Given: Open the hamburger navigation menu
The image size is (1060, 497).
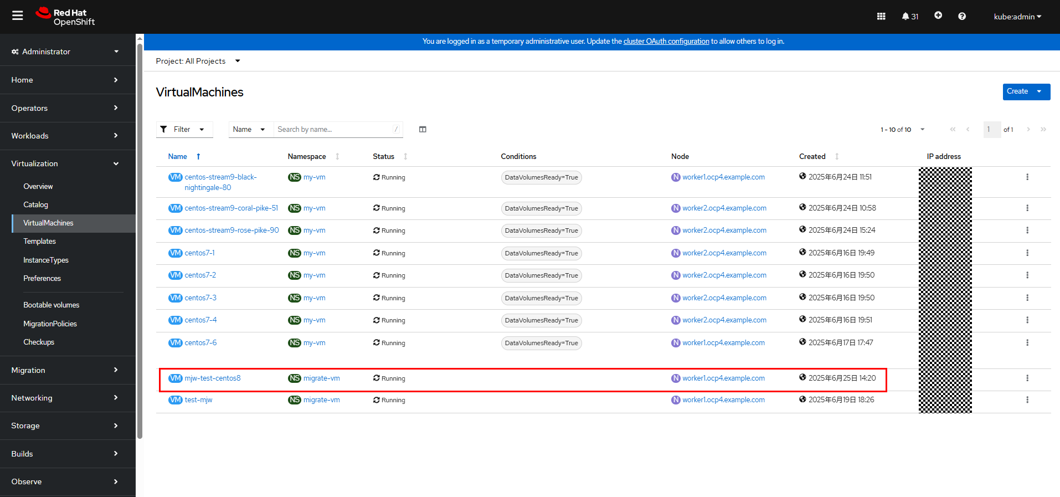Looking at the screenshot, I should point(18,16).
